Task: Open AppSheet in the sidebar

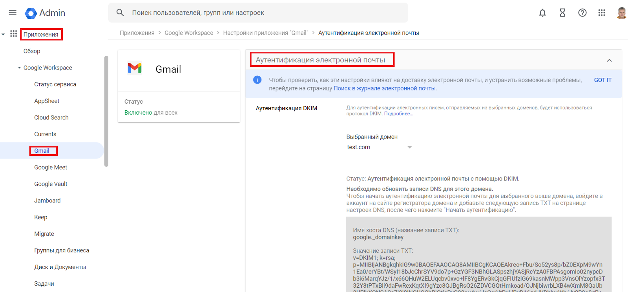Action: pyautogui.click(x=47, y=101)
